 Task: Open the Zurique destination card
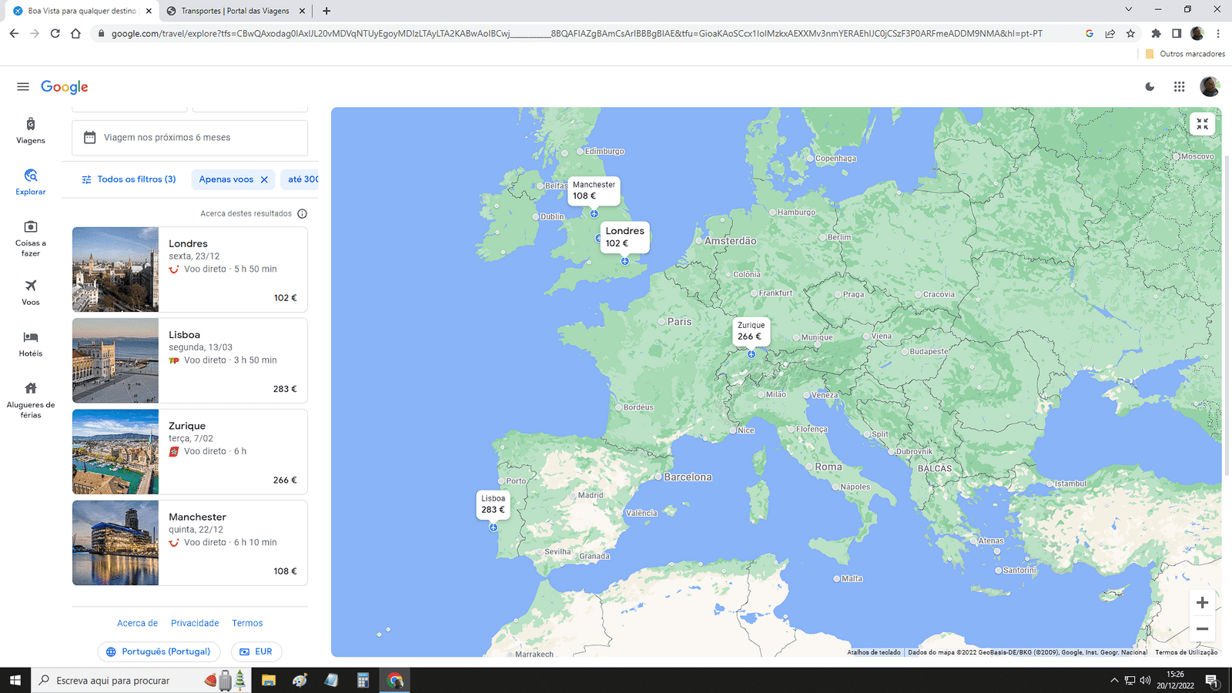[190, 452]
